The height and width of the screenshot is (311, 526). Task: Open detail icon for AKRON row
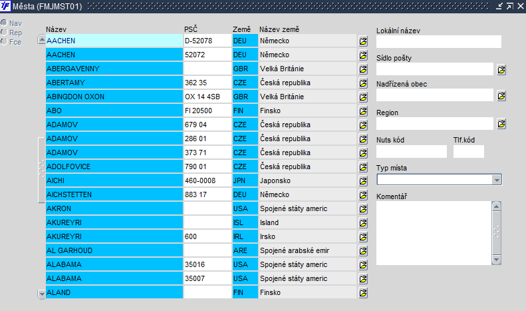(363, 209)
